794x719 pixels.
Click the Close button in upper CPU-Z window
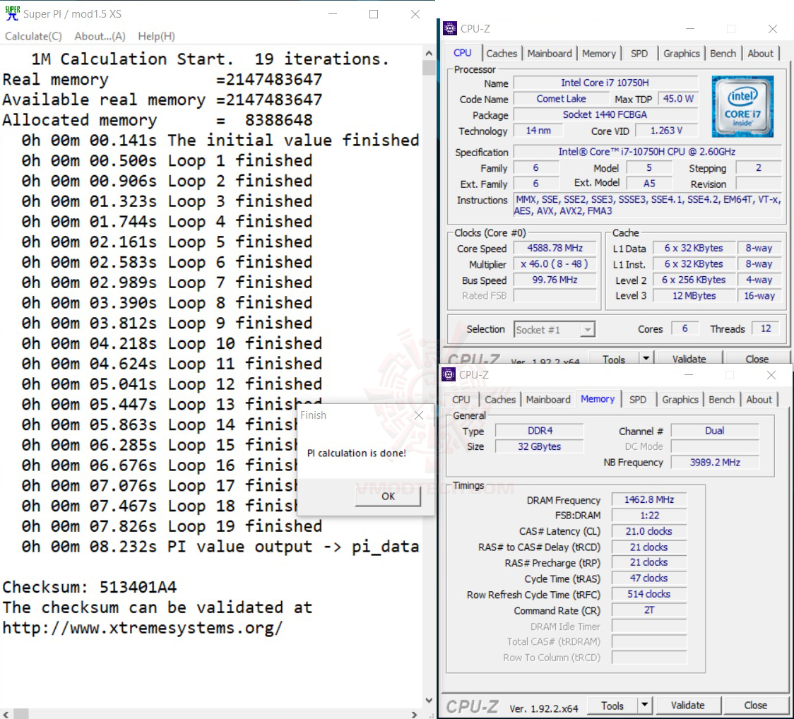coord(757,359)
